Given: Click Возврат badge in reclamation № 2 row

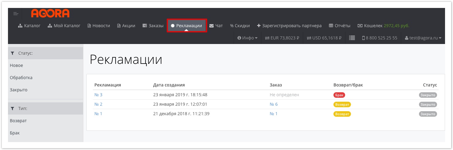Looking at the screenshot, I should click(342, 104).
